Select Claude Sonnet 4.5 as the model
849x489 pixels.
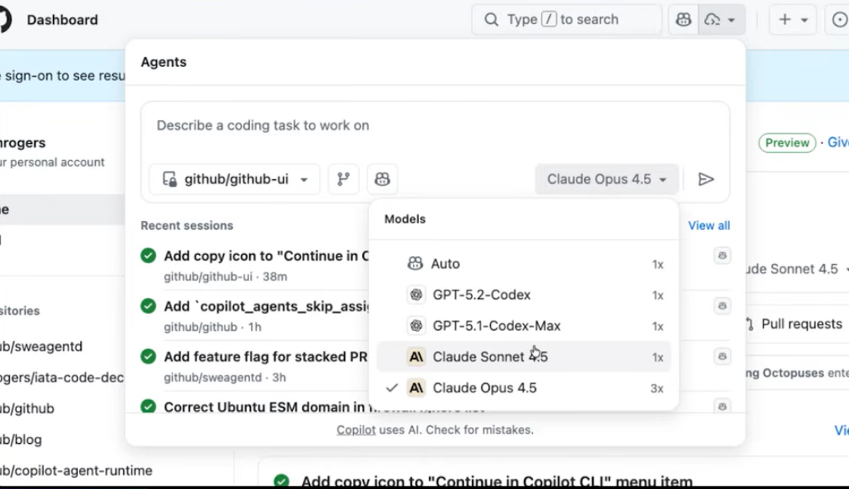pyautogui.click(x=486, y=357)
